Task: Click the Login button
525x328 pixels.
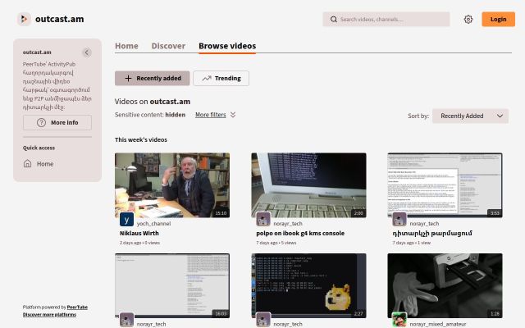Action: 498,20
